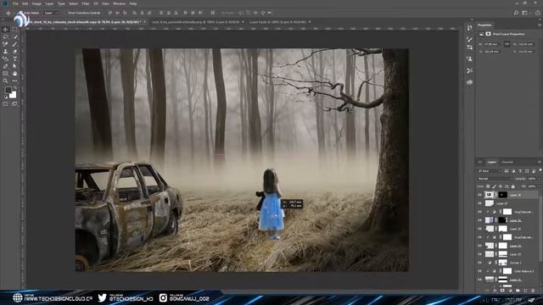Image resolution: width=543 pixels, height=305 pixels.
Task: Open the Auto-Select Layer dropdown
Action: coord(52,13)
